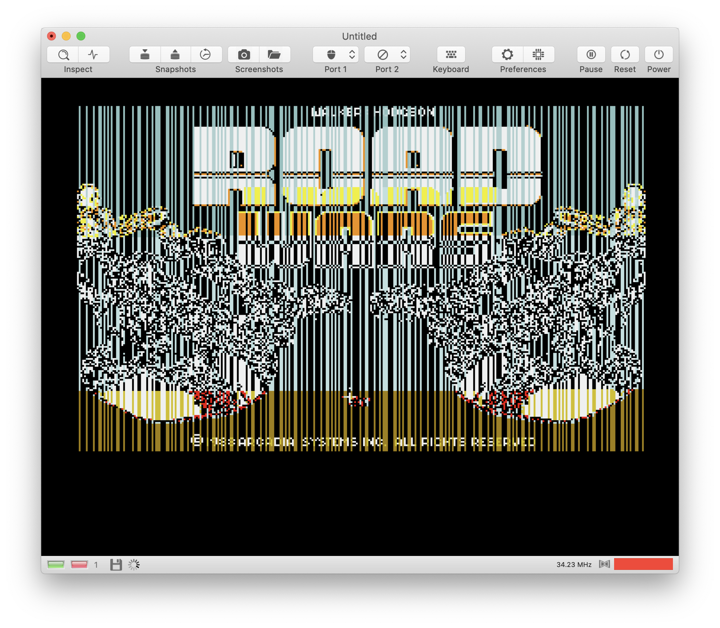This screenshot has width=720, height=628.
Task: Restore snapshot with up-arrow stack icon
Action: coord(175,55)
